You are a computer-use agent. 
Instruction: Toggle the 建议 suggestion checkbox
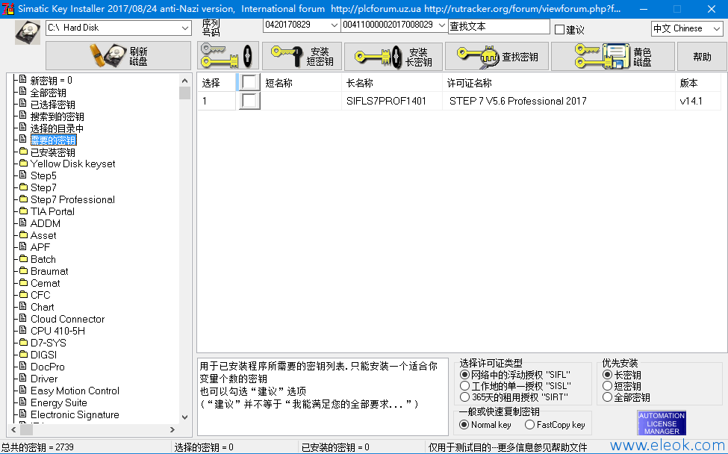tap(560, 30)
